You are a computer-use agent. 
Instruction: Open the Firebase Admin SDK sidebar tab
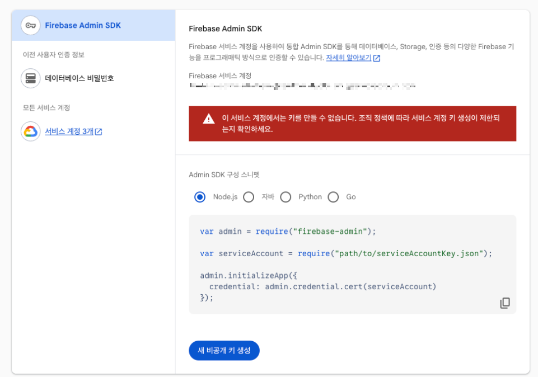click(x=93, y=25)
